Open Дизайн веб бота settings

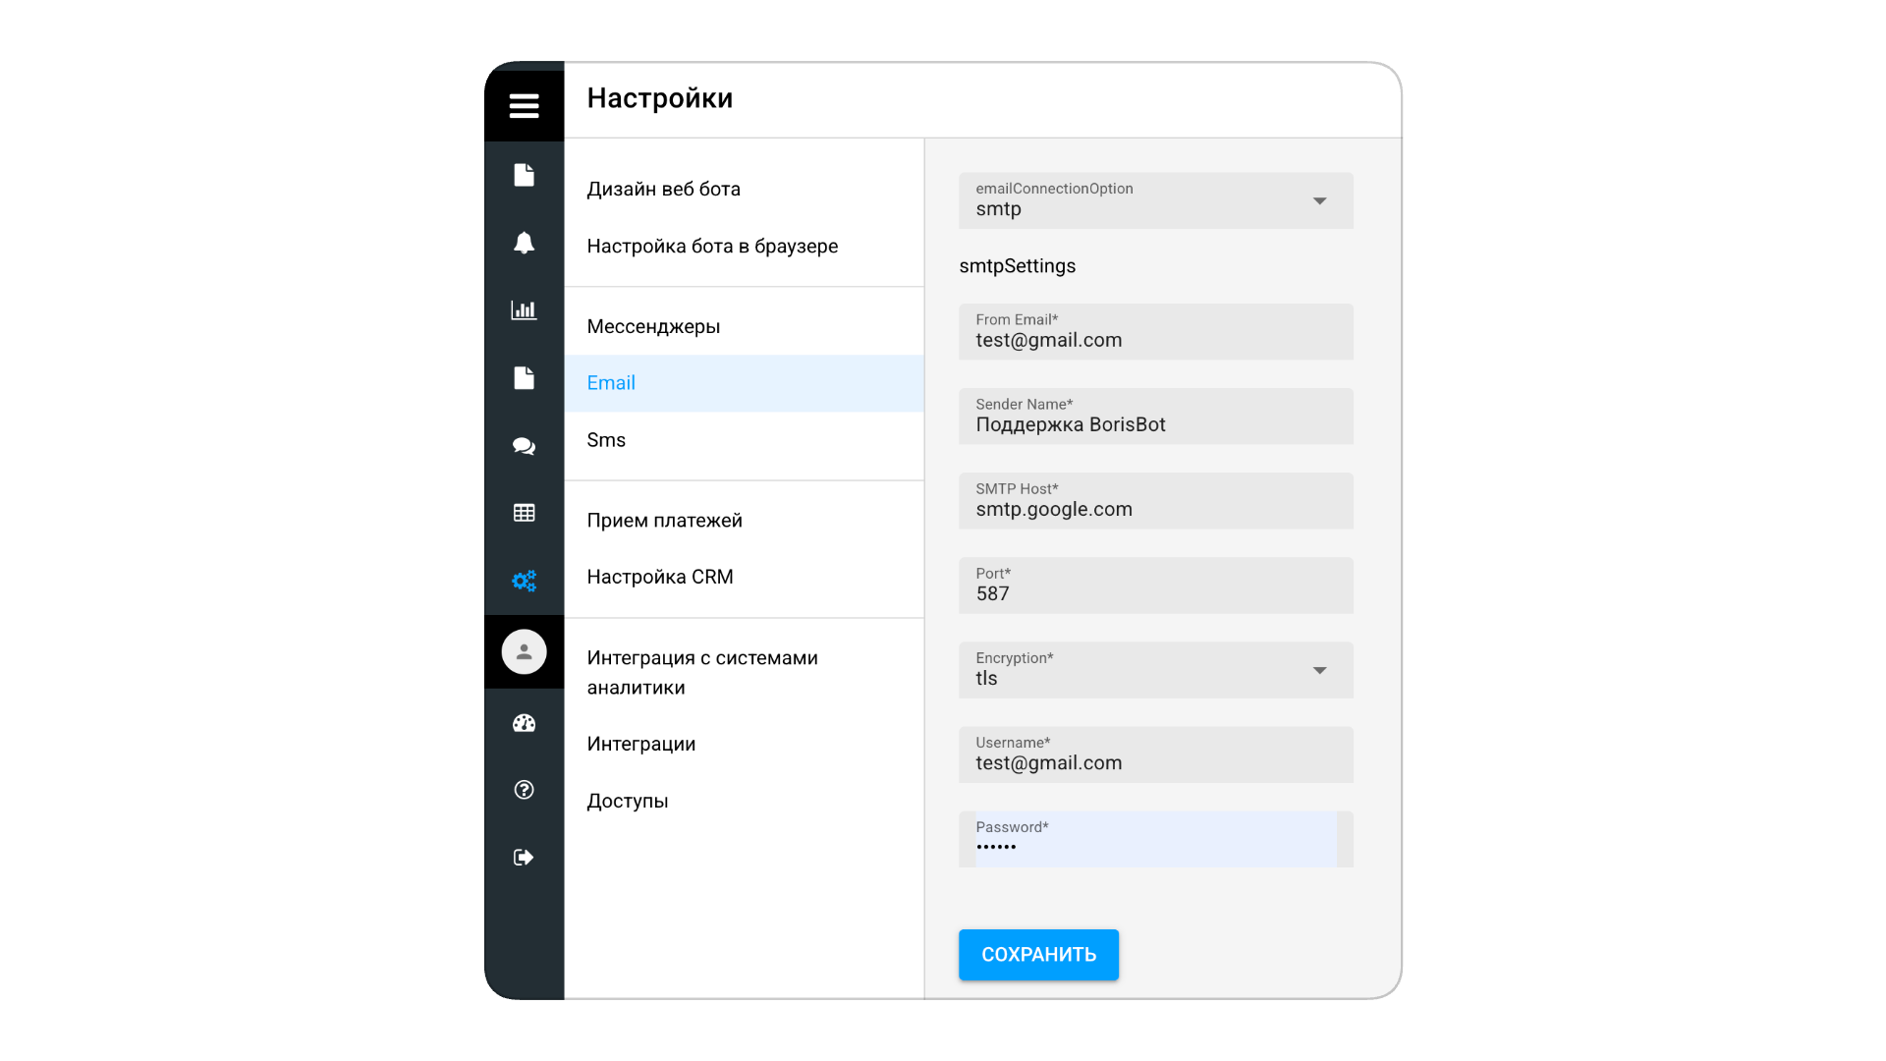click(x=663, y=189)
